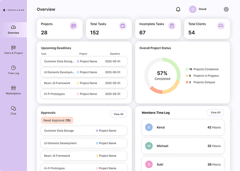Select the Need Approval (15) tag
This screenshot has height=171, width=240.
57,120
